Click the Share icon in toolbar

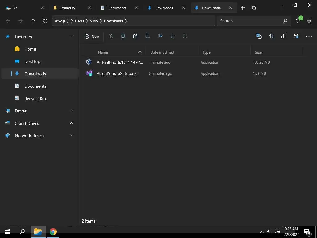point(160,37)
